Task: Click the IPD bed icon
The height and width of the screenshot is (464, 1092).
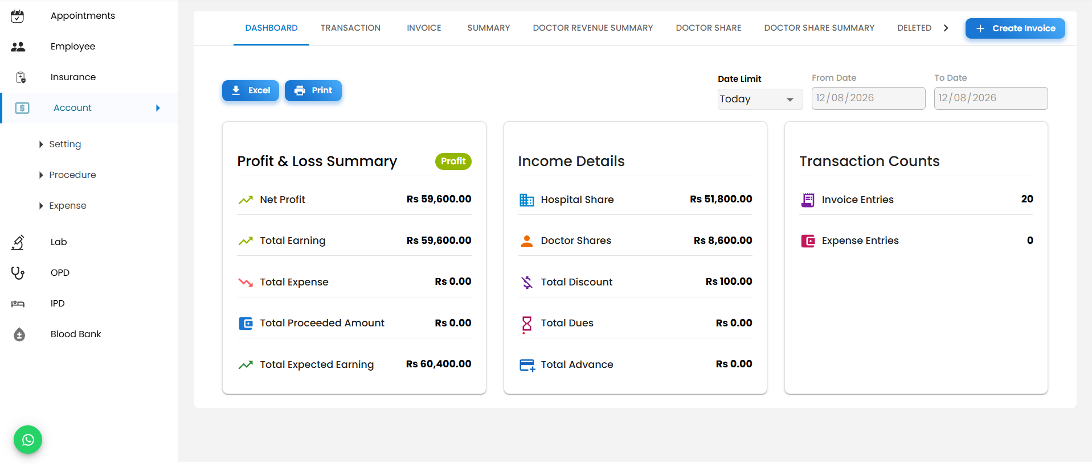Action: pyautogui.click(x=18, y=304)
